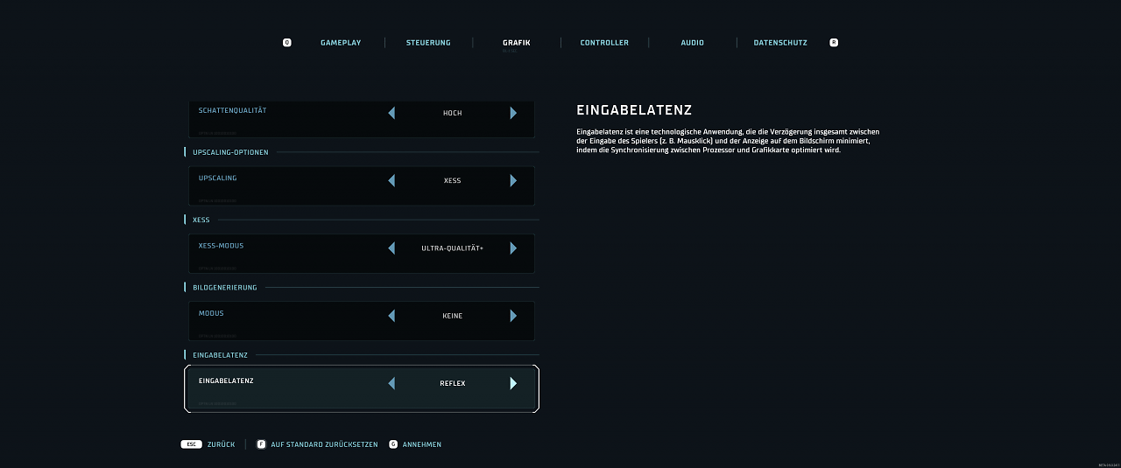Reset settings with Auf Standard zurücksetzen
The image size is (1121, 468).
(325, 444)
